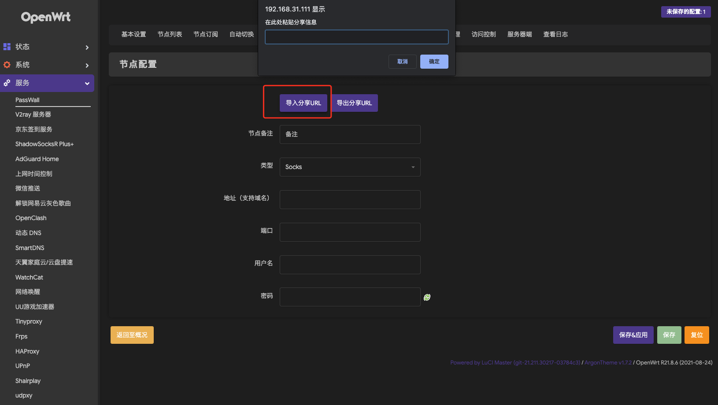
Task: Confirm the dialog with 确定 button
Action: pos(434,62)
